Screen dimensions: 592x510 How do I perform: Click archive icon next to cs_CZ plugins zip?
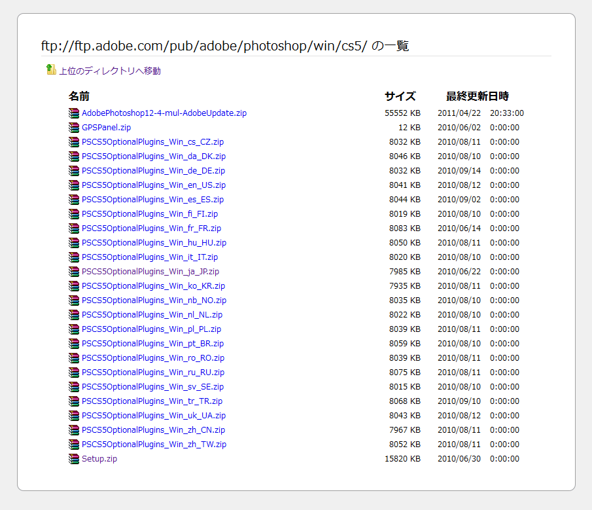click(x=74, y=141)
